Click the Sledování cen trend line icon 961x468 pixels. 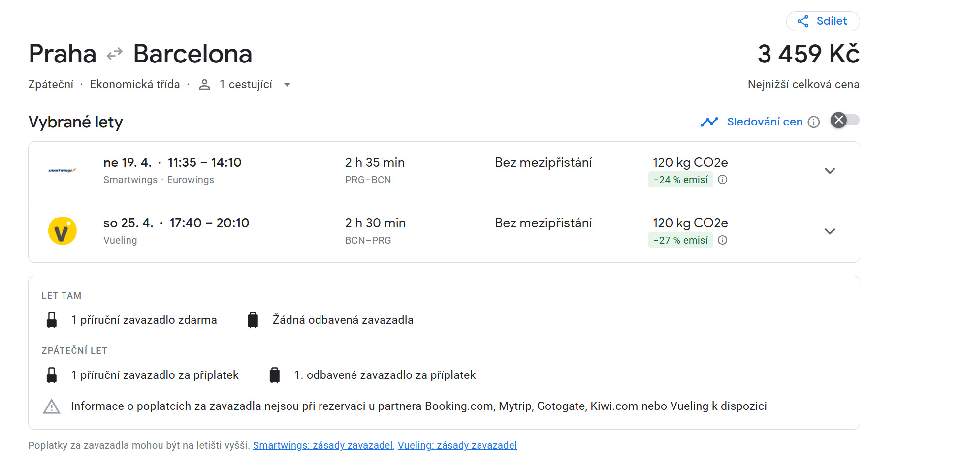point(709,122)
